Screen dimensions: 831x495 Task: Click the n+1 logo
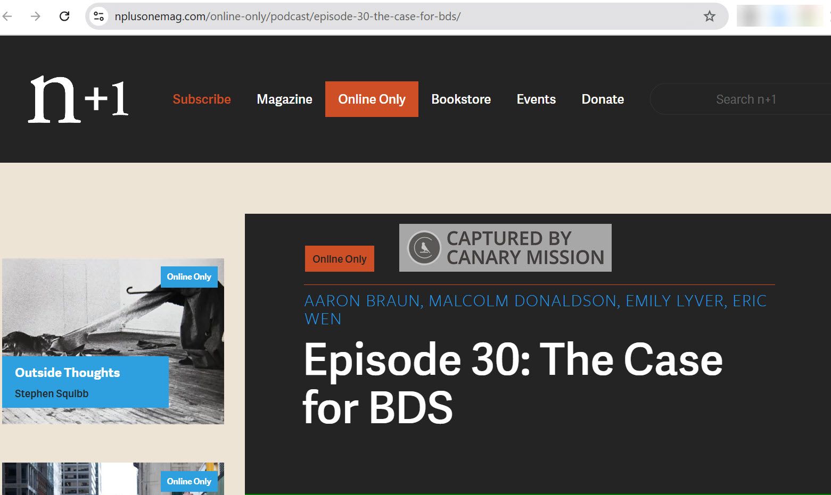coord(78,99)
